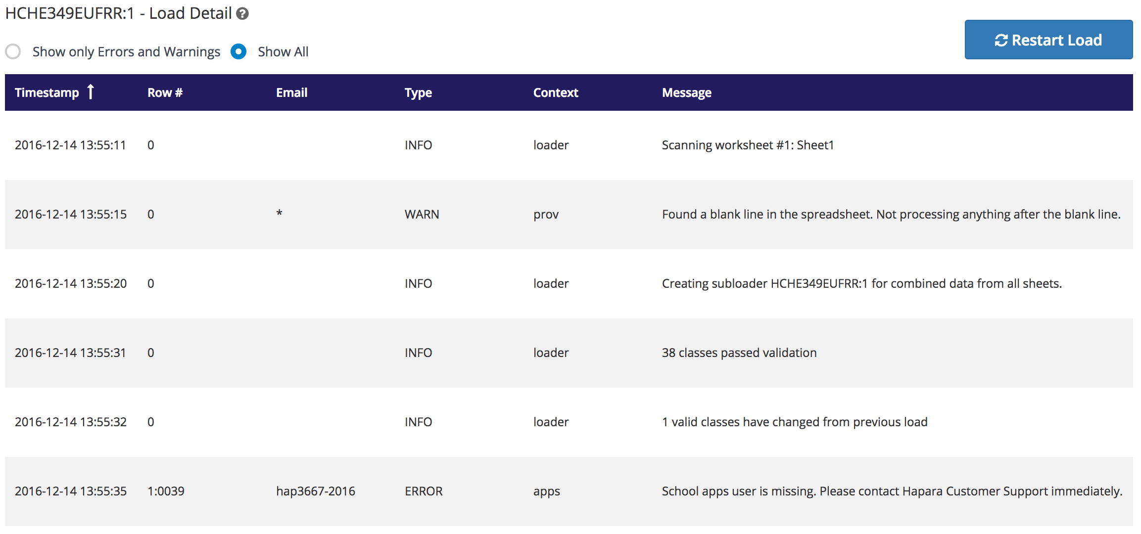Click the Timestamp sort arrow icon
Image resolution: width=1141 pixels, height=534 pixels.
91,92
